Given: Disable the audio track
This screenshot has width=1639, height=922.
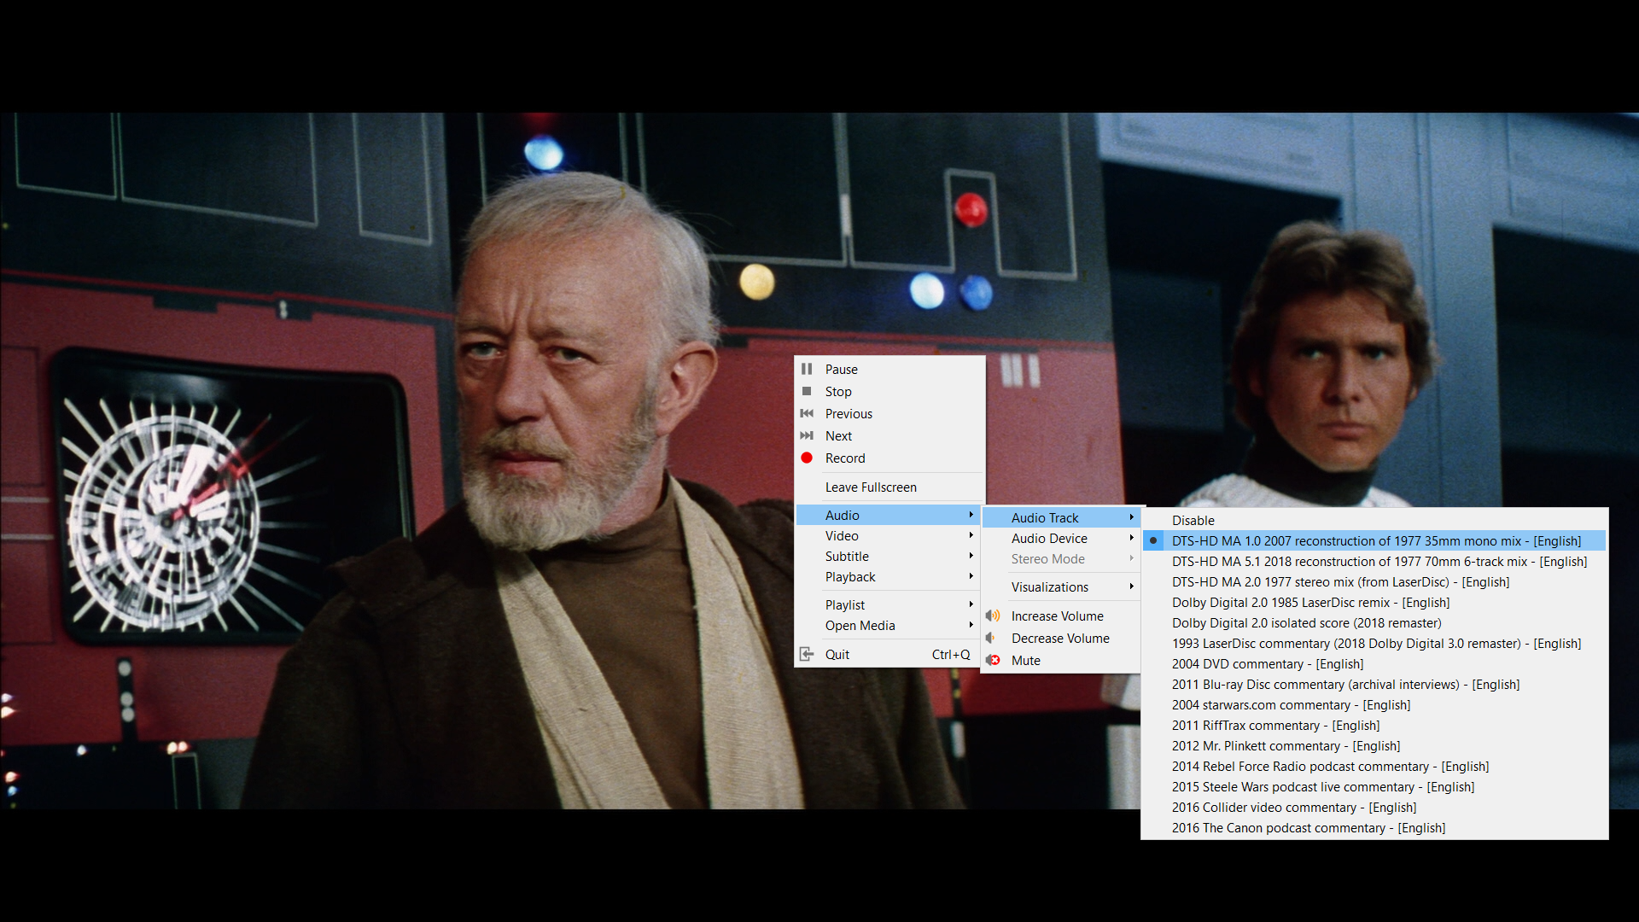Looking at the screenshot, I should tap(1374, 520).
